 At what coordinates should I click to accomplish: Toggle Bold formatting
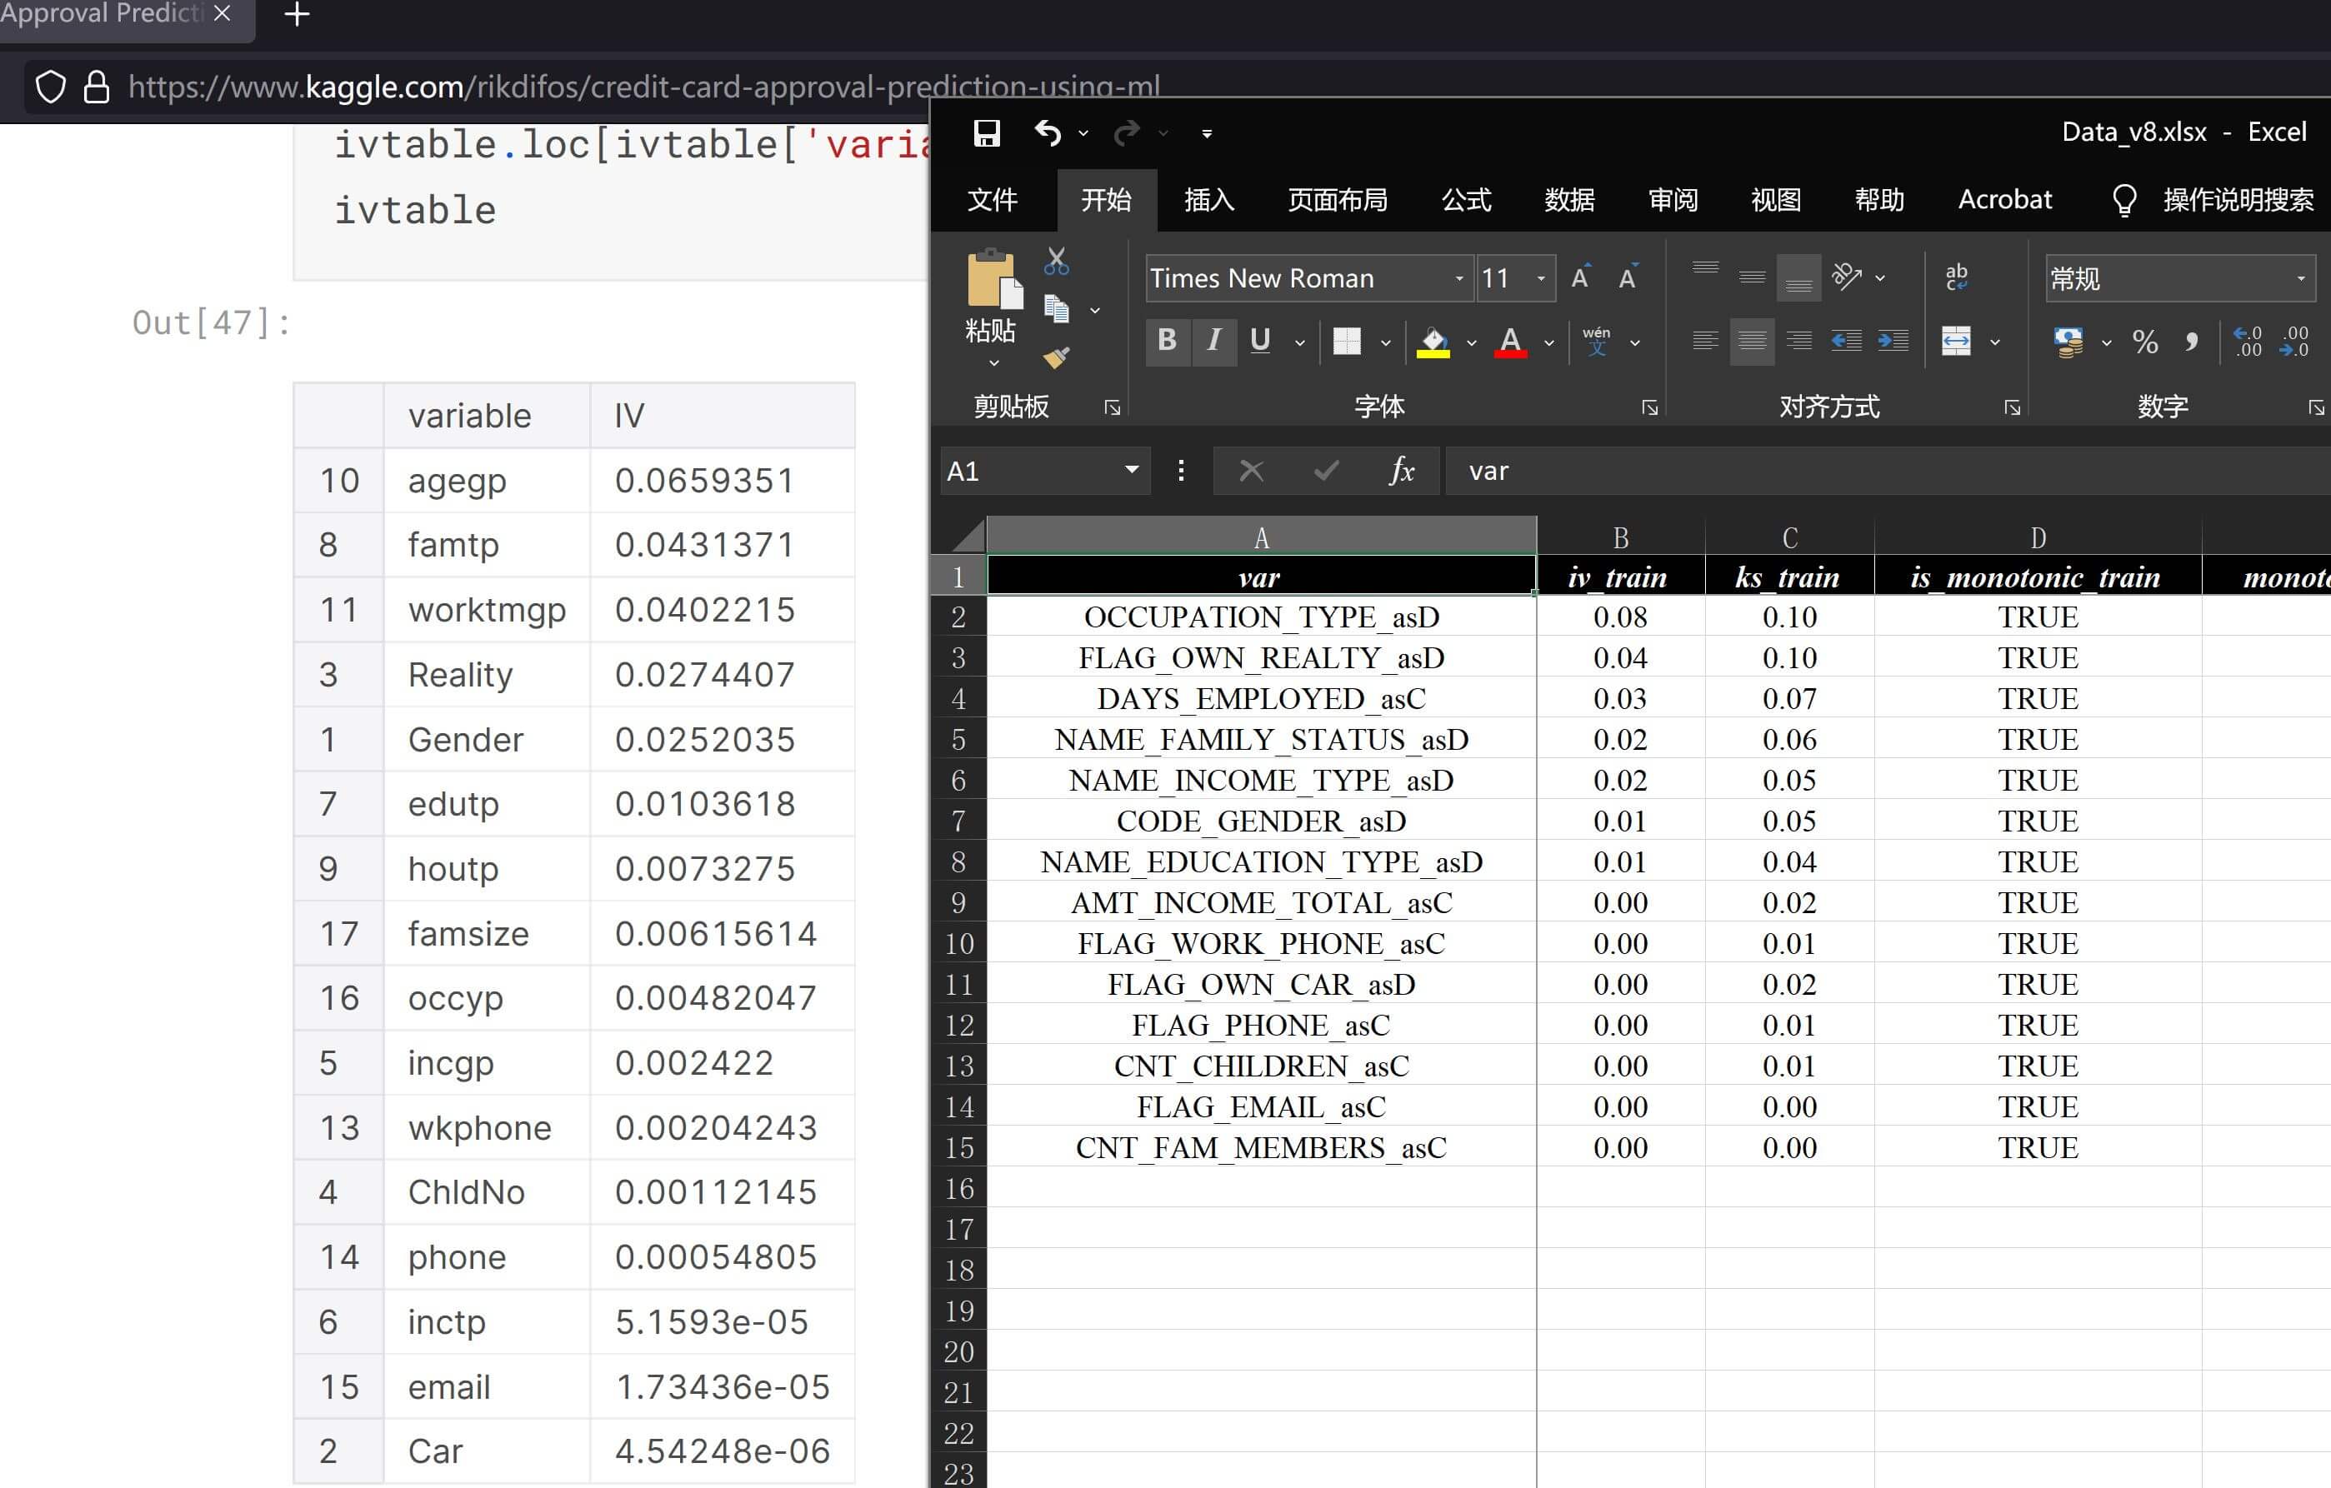1167,341
